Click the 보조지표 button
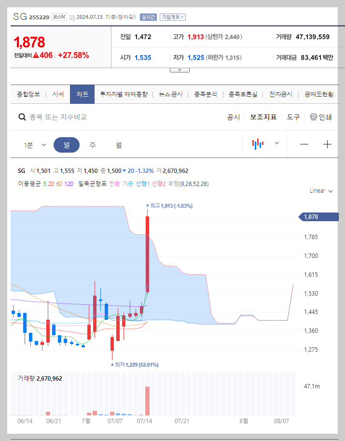This screenshot has height=441, width=345. [263, 117]
